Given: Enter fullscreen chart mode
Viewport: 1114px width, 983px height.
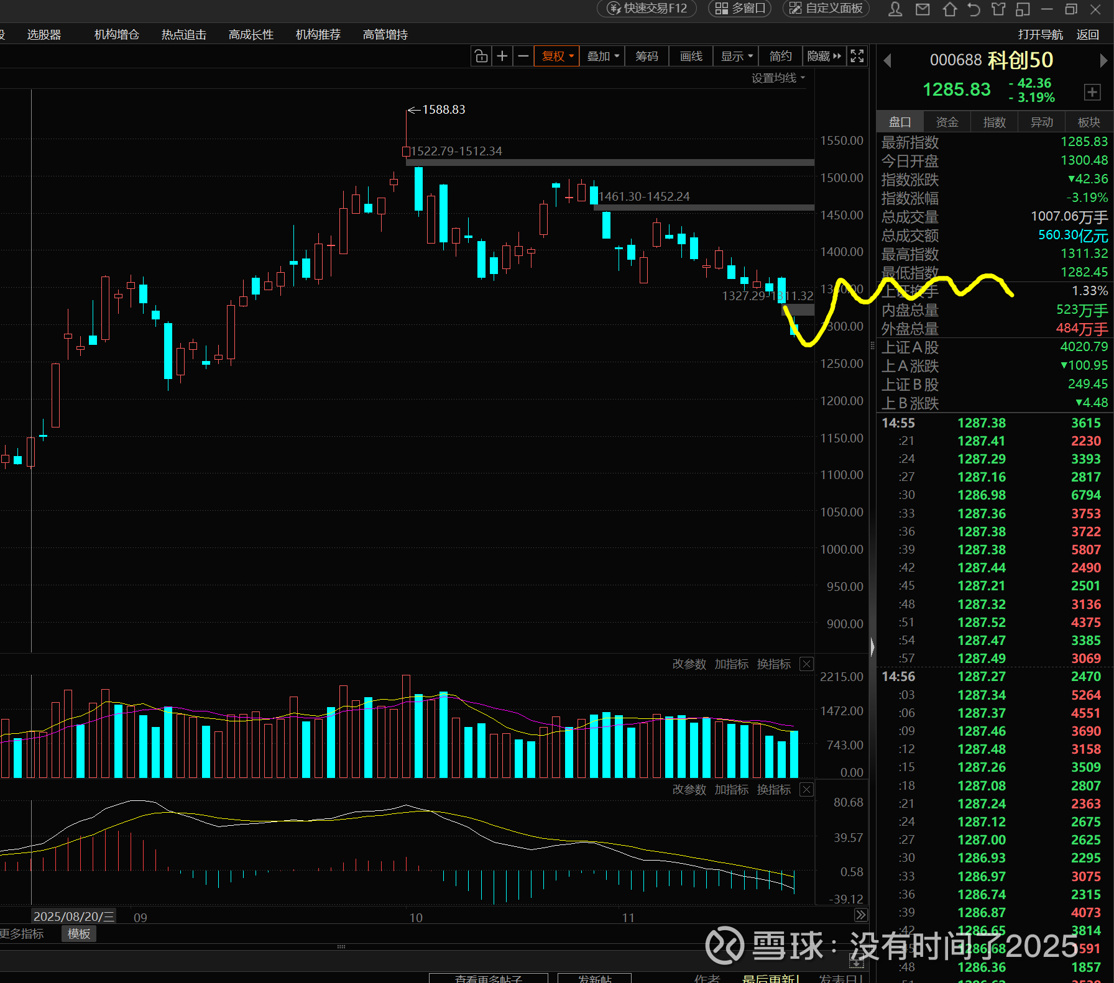Looking at the screenshot, I should tap(857, 57).
